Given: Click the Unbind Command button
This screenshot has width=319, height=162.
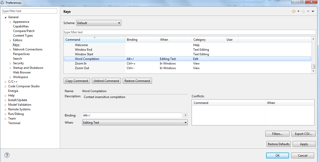Looking at the screenshot, I should click(x=106, y=81).
